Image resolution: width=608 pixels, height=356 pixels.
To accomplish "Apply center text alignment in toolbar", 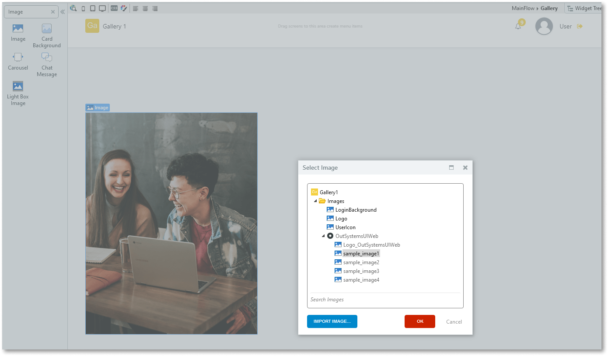I will [145, 8].
